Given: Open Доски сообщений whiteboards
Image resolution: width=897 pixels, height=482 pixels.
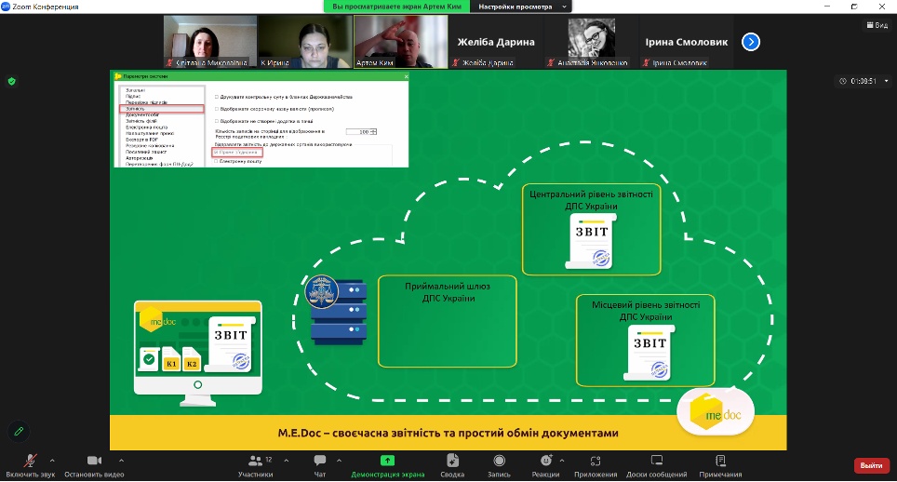Looking at the screenshot, I should pyautogui.click(x=656, y=465).
